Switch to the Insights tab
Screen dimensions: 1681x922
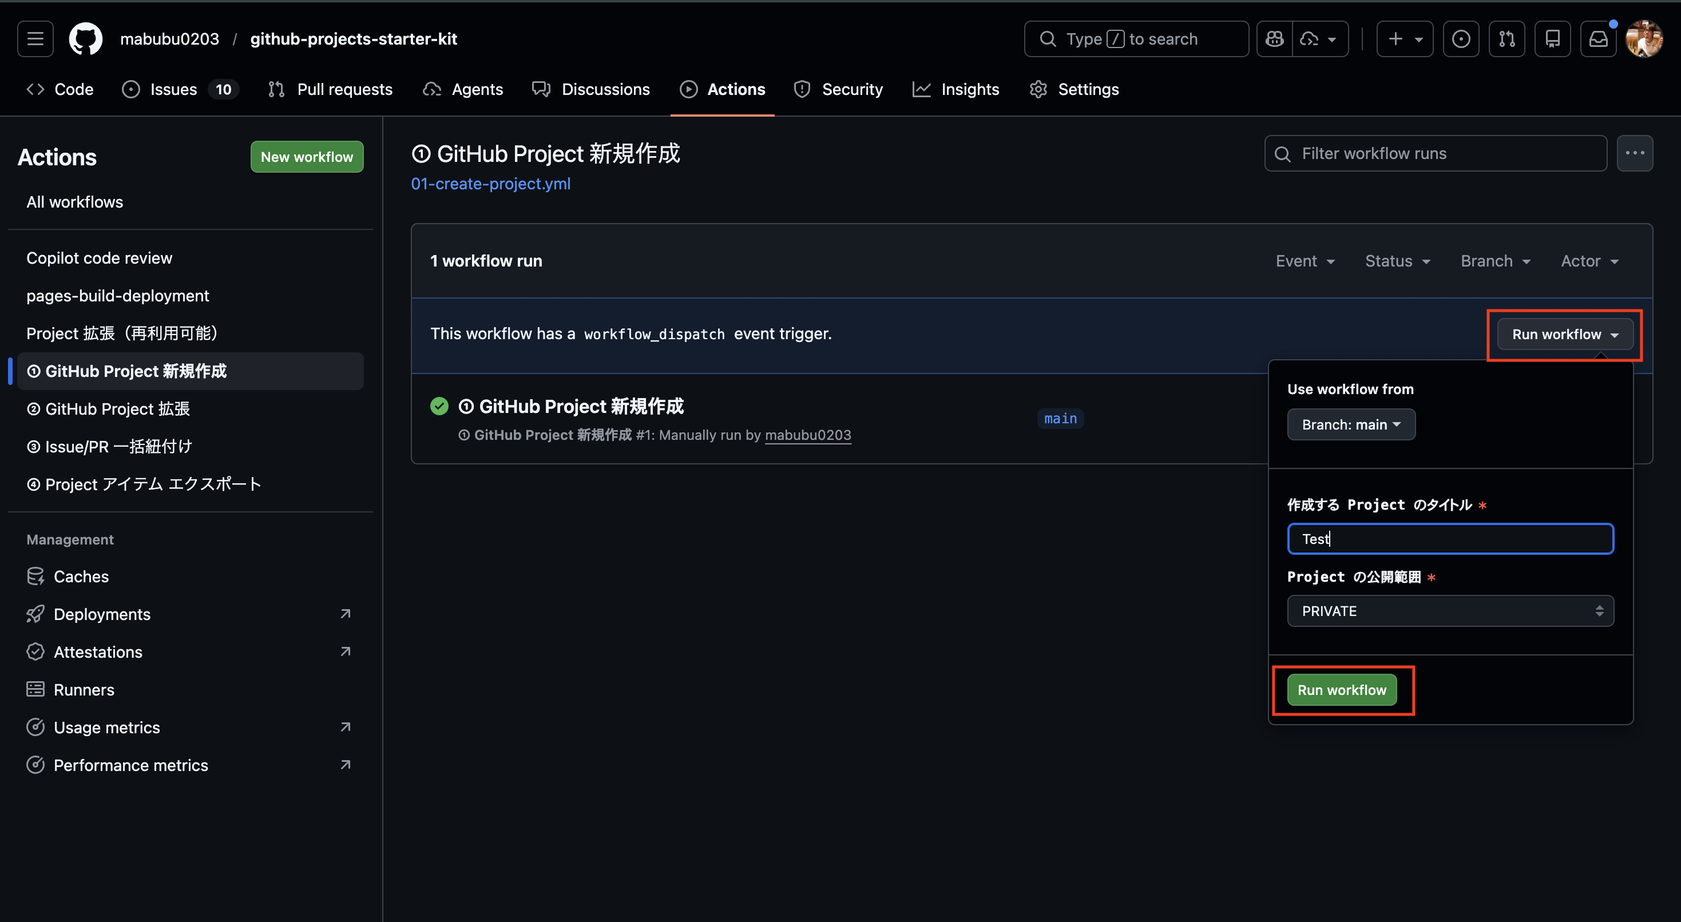(956, 89)
